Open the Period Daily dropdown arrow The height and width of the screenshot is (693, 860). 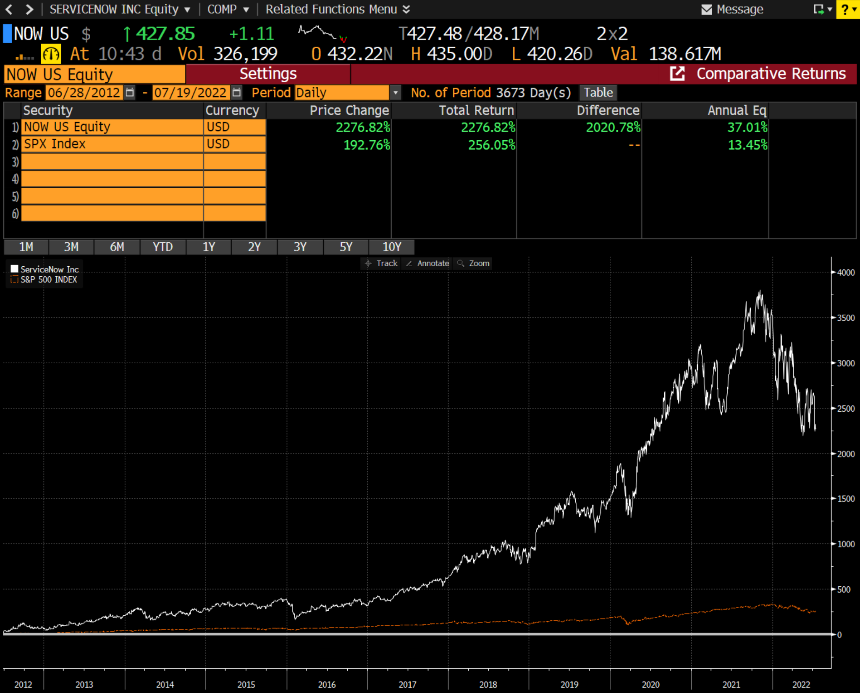coord(395,92)
